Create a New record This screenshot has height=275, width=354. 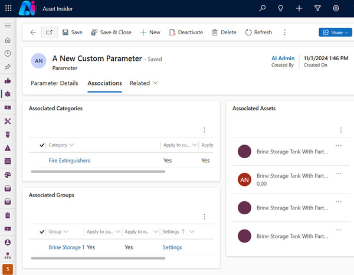coord(150,32)
